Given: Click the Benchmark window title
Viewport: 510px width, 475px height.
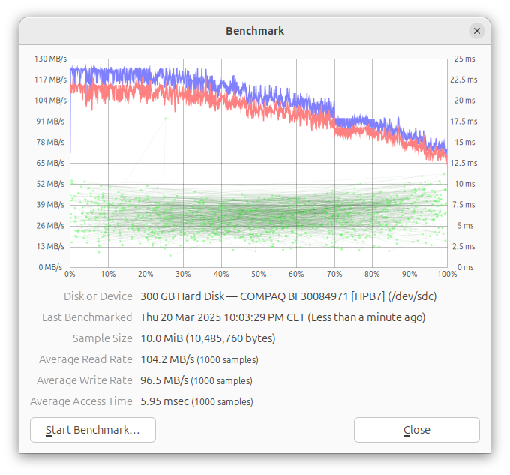Looking at the screenshot, I should coord(255,31).
